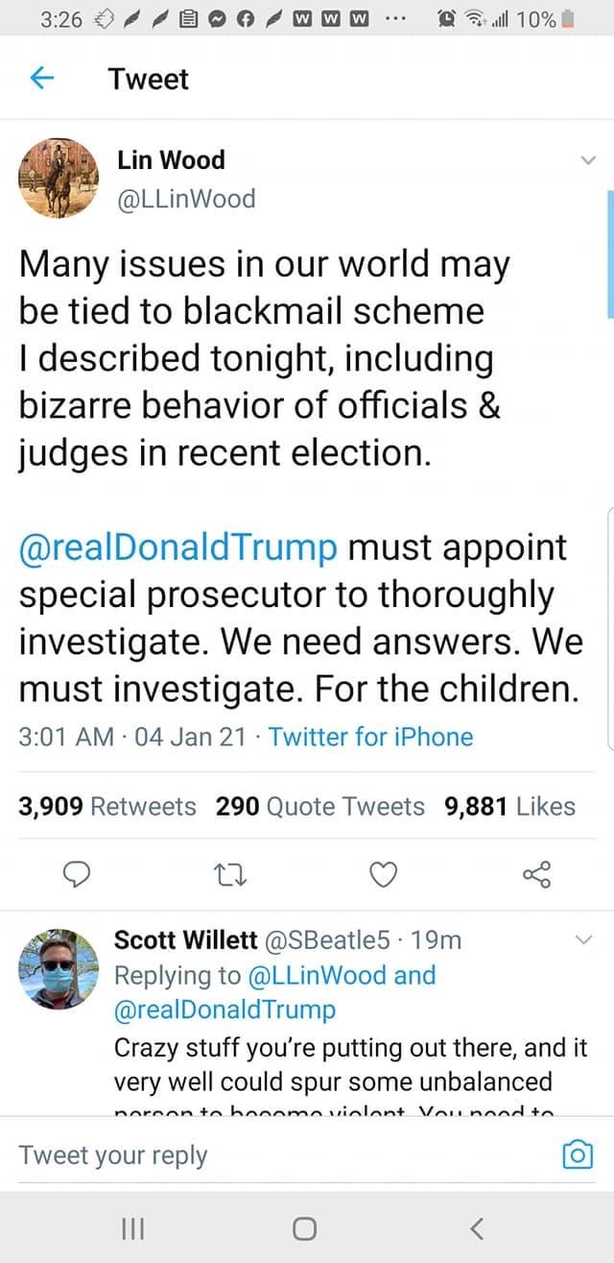
Task: Open the @realDonaldTrump mention in the tweet
Action: click(178, 547)
